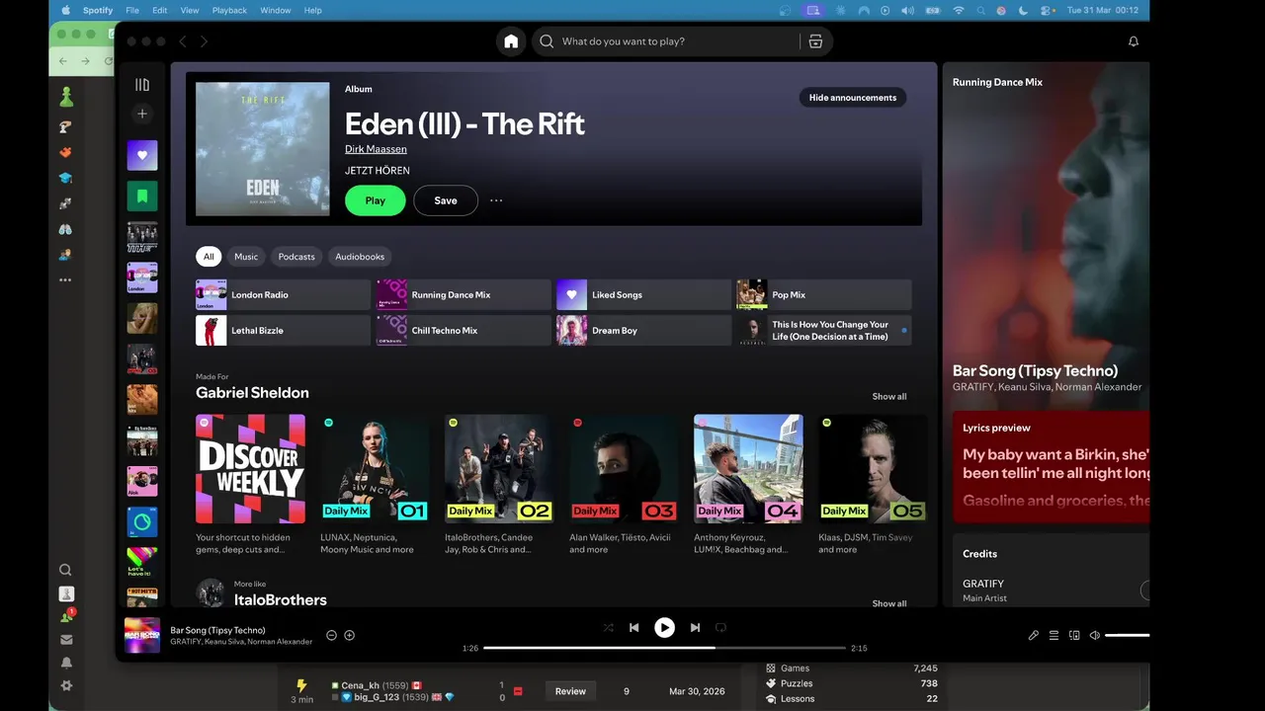This screenshot has height=711, width=1265.
Task: Open more options for Eden album
Action: point(496,200)
